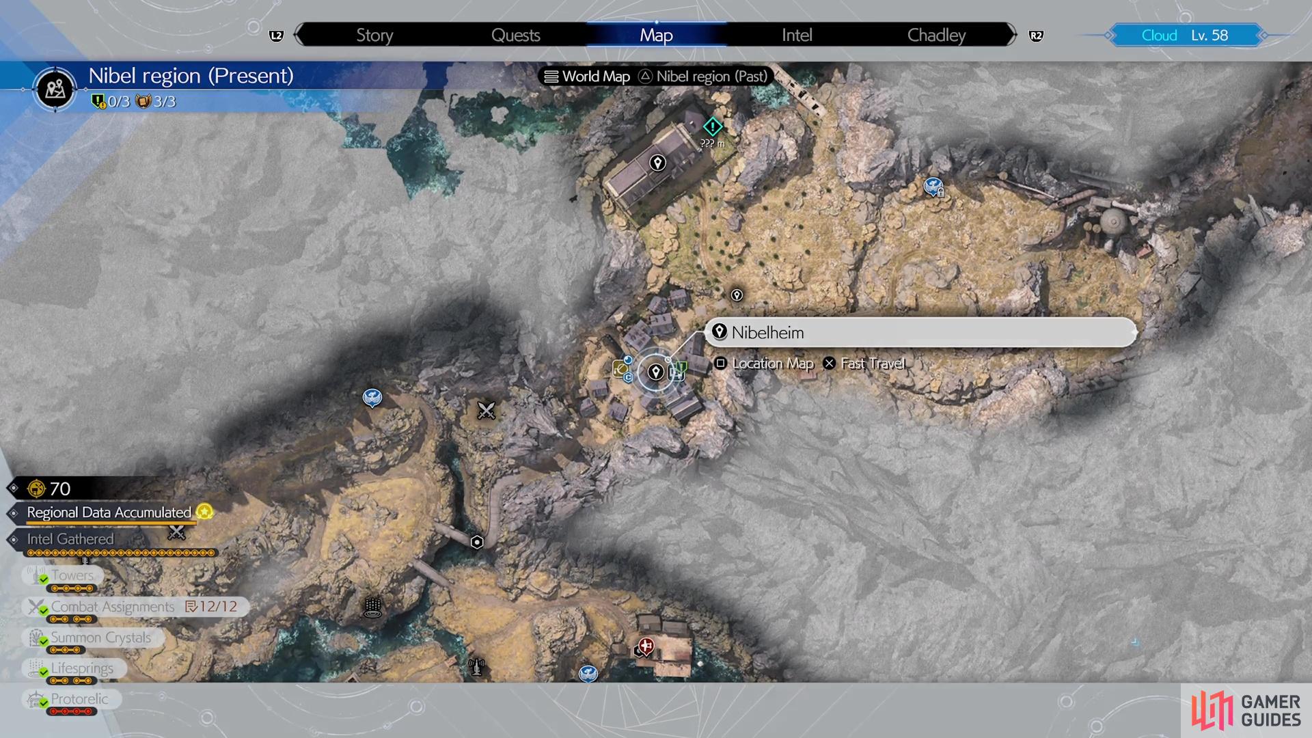
Task: Select the Cloud Lv. 58 badge
Action: 1185,35
